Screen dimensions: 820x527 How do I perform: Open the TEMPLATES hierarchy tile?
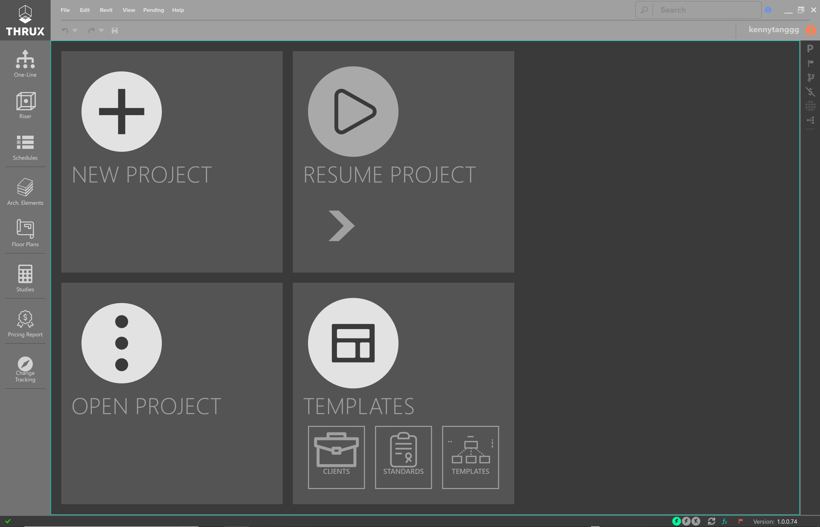tap(470, 457)
